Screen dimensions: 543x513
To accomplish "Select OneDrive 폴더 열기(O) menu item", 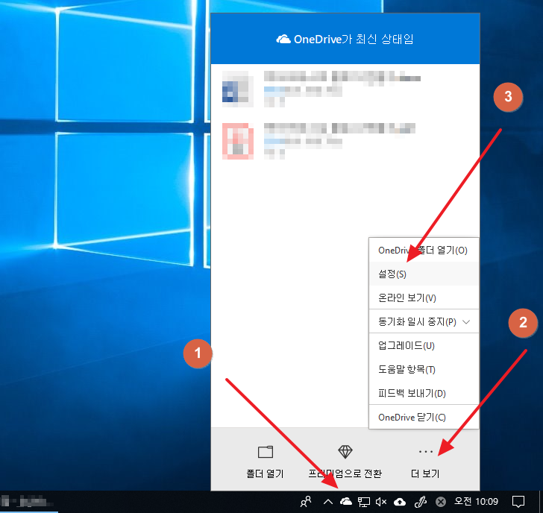I will (424, 251).
